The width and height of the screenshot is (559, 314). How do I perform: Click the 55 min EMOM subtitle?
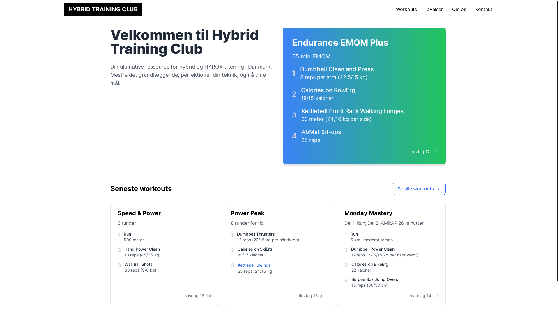(311, 56)
